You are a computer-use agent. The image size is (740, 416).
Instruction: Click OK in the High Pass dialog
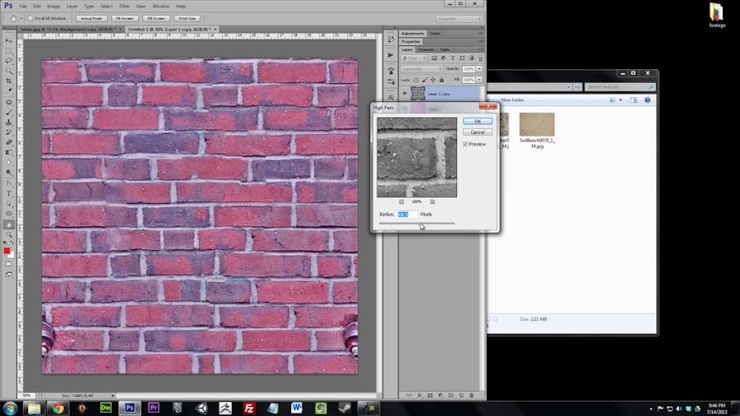pyautogui.click(x=477, y=122)
